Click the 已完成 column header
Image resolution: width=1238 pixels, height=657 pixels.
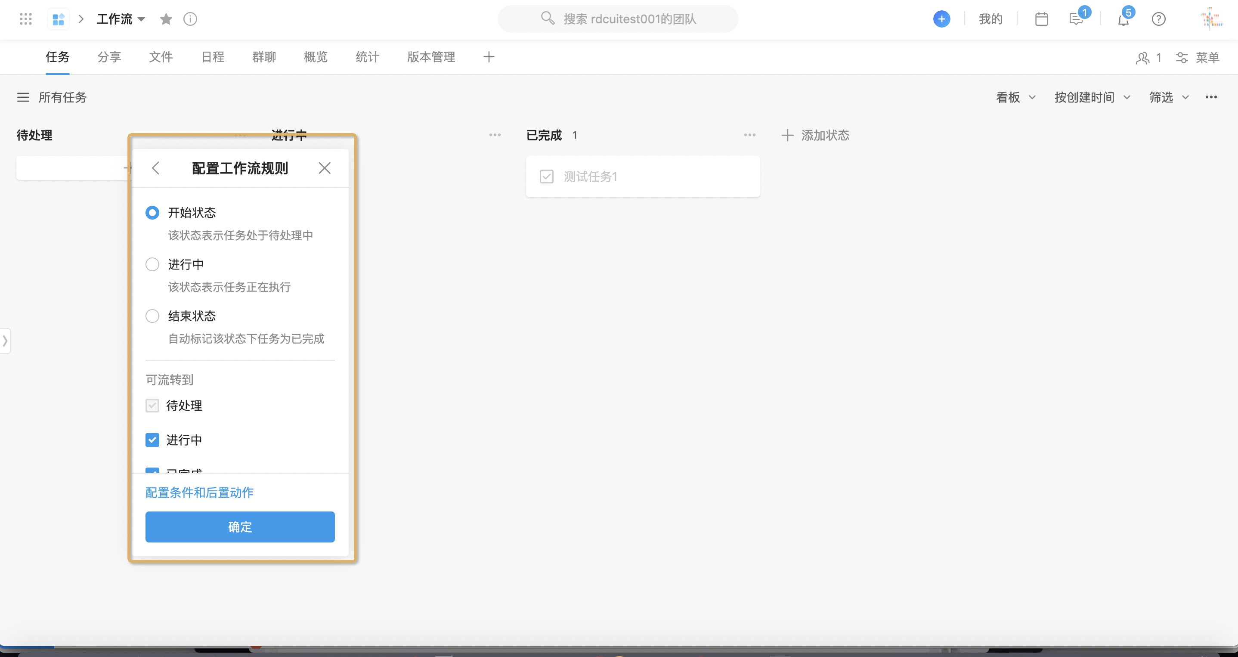(x=544, y=135)
